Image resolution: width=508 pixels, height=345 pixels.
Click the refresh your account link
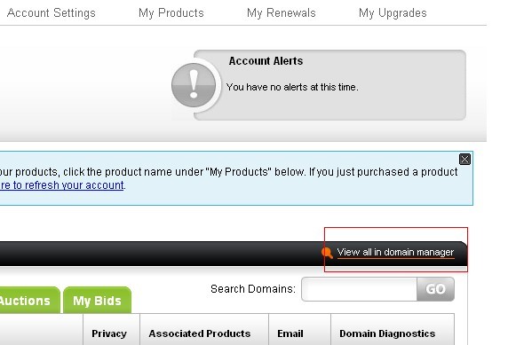coord(61,185)
